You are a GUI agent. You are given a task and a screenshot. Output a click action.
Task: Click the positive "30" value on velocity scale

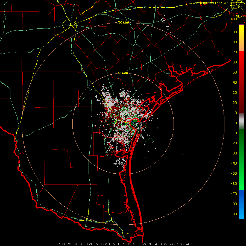[235, 93]
